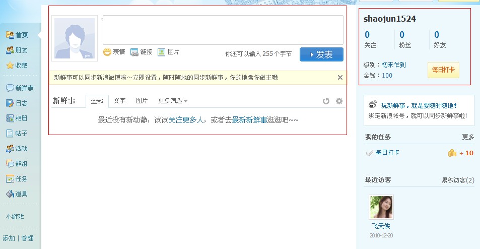Click 累积访客(2) visitor count

tap(458, 180)
